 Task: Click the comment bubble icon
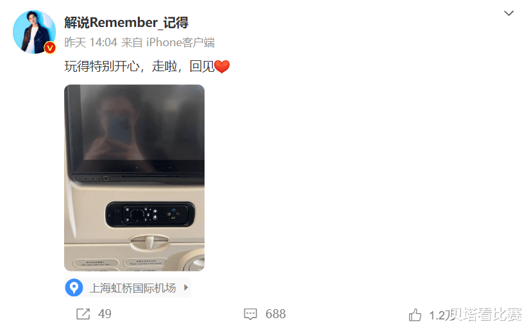(250, 314)
